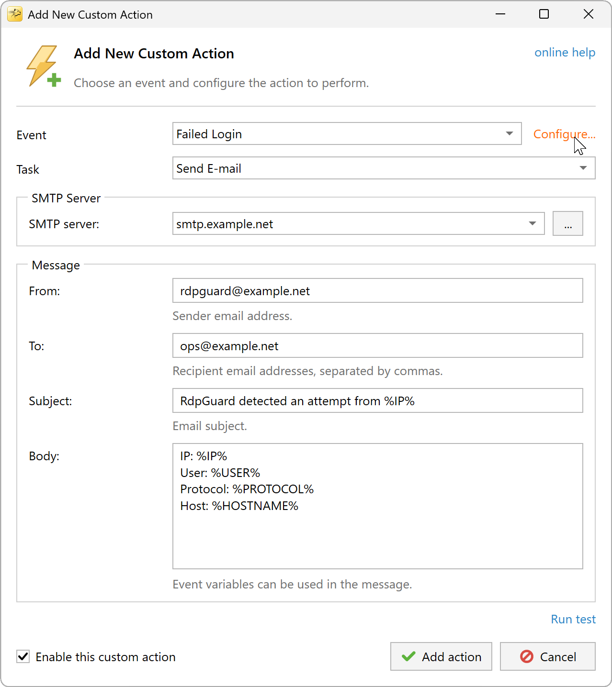Maximize the Add New Custom Action window
The image size is (612, 687).
(x=544, y=14)
